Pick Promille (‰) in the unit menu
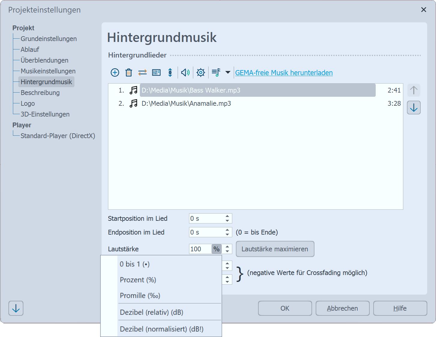This screenshot has width=436, height=337. [140, 296]
